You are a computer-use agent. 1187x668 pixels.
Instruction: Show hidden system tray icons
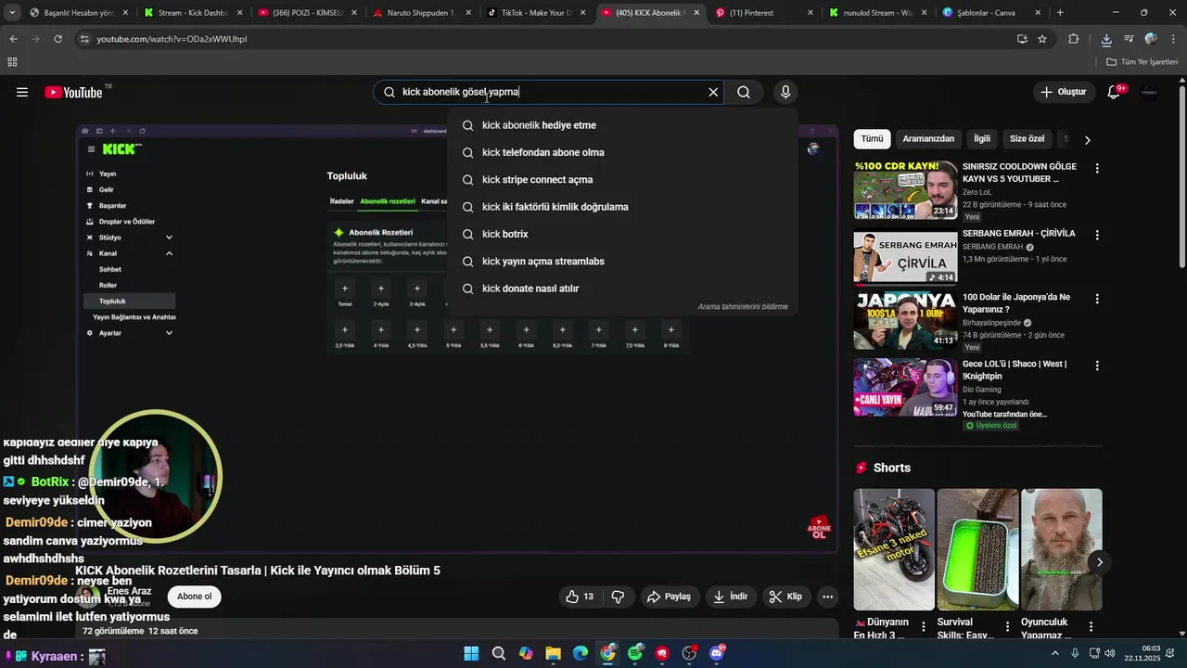coord(1054,654)
